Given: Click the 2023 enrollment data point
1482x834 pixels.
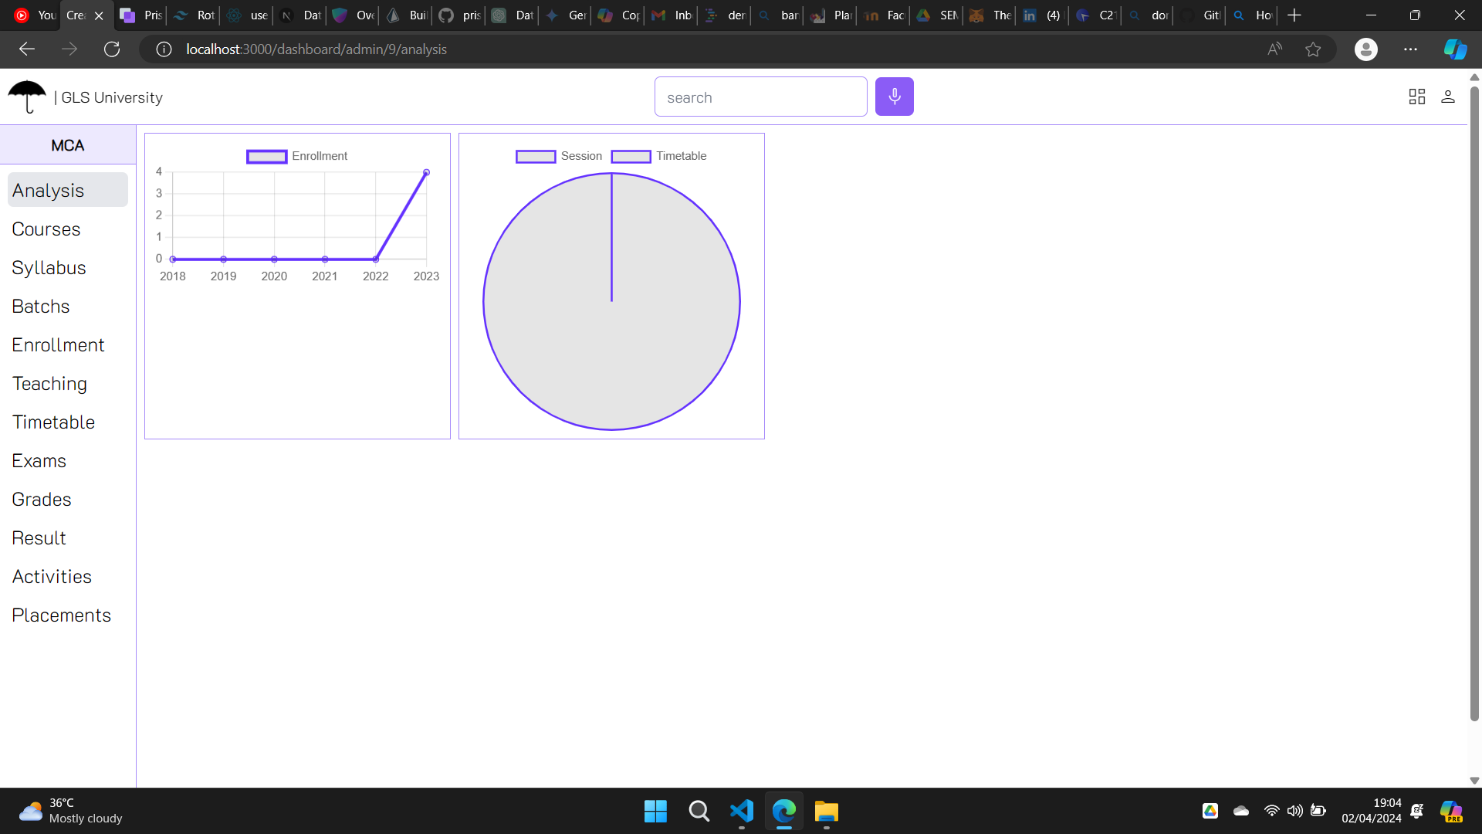Looking at the screenshot, I should [x=426, y=172].
